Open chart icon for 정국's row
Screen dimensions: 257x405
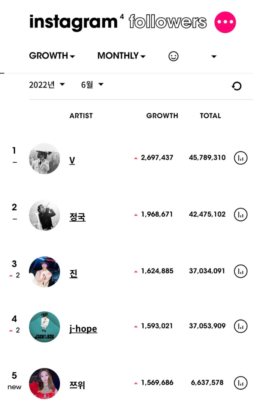point(241,214)
